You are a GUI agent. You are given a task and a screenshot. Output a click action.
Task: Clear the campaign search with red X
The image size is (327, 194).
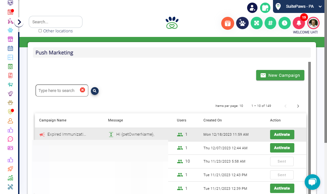tap(82, 90)
